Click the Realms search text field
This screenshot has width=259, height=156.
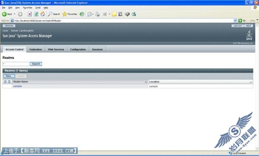16,64
